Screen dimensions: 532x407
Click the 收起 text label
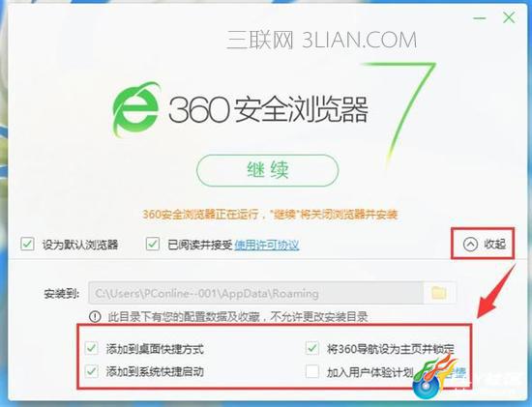point(495,244)
